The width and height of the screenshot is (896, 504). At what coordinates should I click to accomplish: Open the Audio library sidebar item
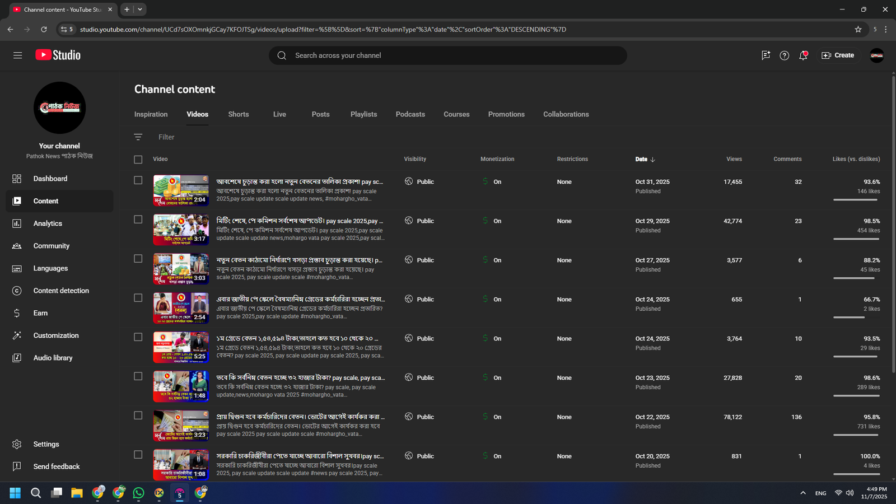(x=53, y=358)
